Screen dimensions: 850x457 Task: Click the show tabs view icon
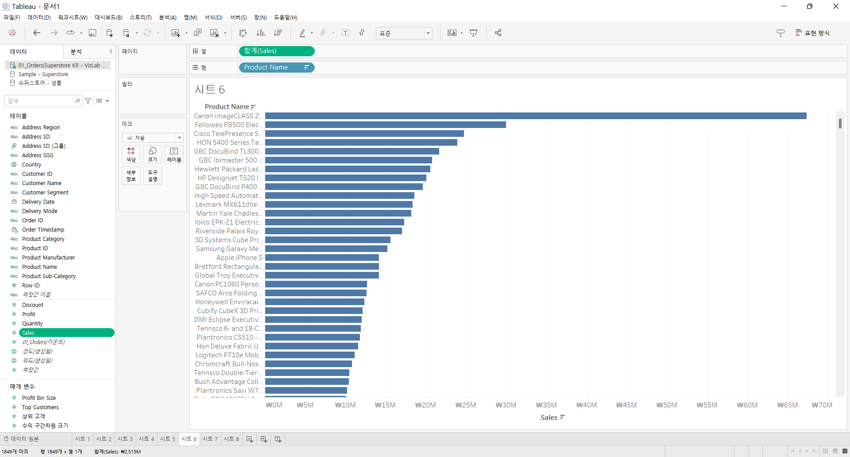845,451
